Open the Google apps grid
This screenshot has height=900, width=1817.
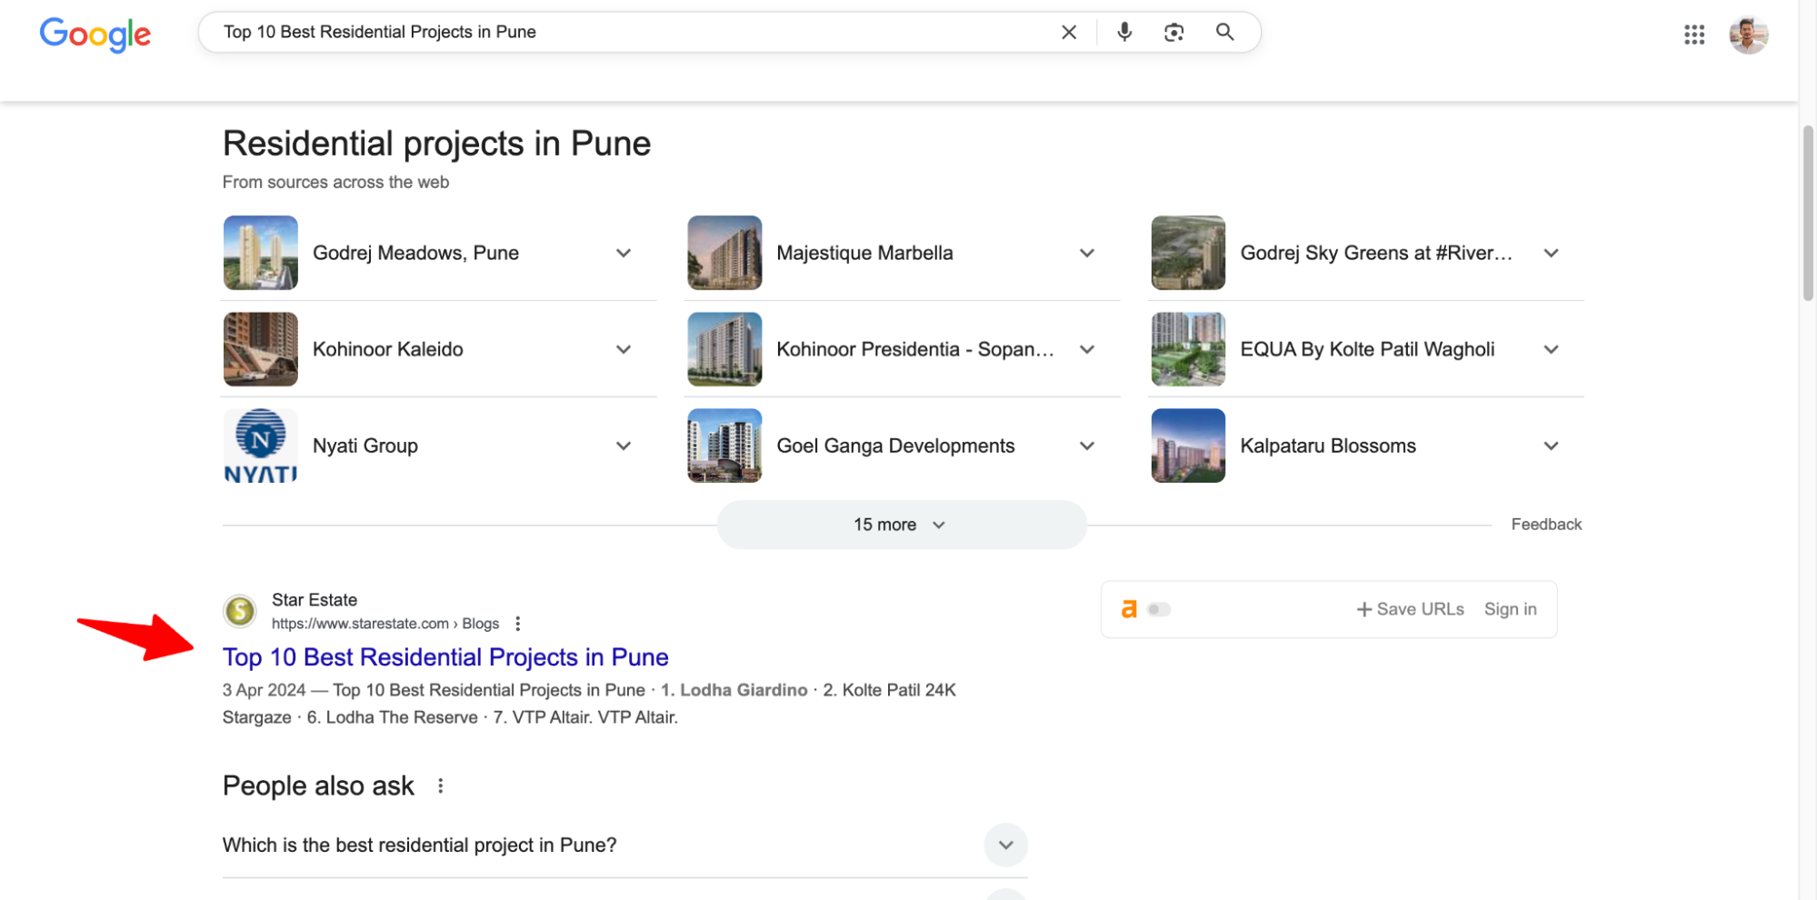click(x=1693, y=35)
